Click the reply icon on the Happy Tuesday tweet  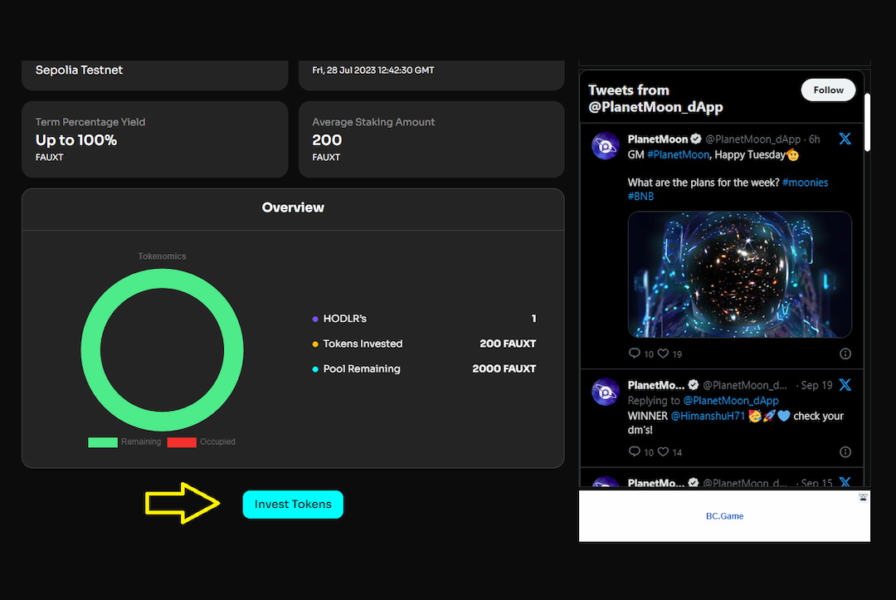tap(635, 354)
